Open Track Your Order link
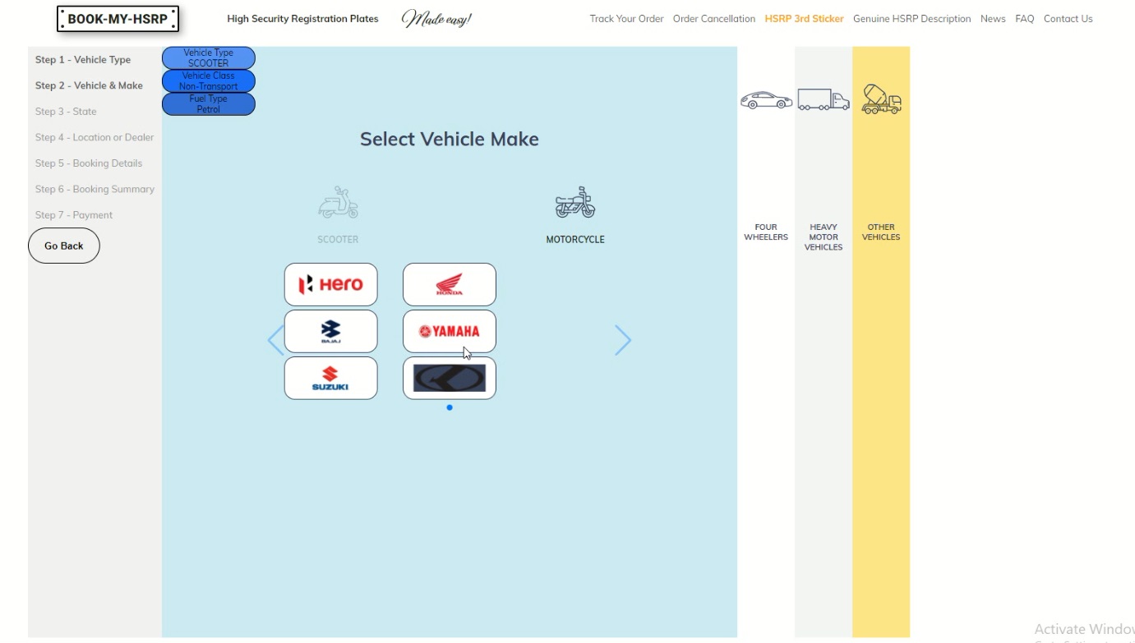This screenshot has width=1135, height=643. point(626,19)
